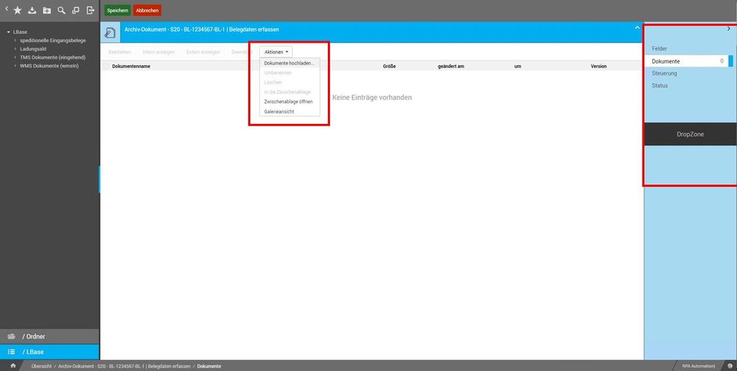Click the disabled Löschen menu entry
This screenshot has width=737, height=371.
click(290, 83)
